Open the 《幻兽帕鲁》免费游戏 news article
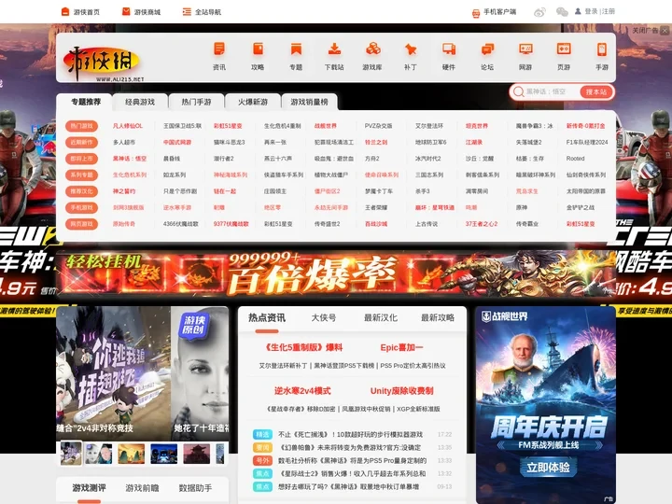This screenshot has height=504, width=672. click(349, 447)
